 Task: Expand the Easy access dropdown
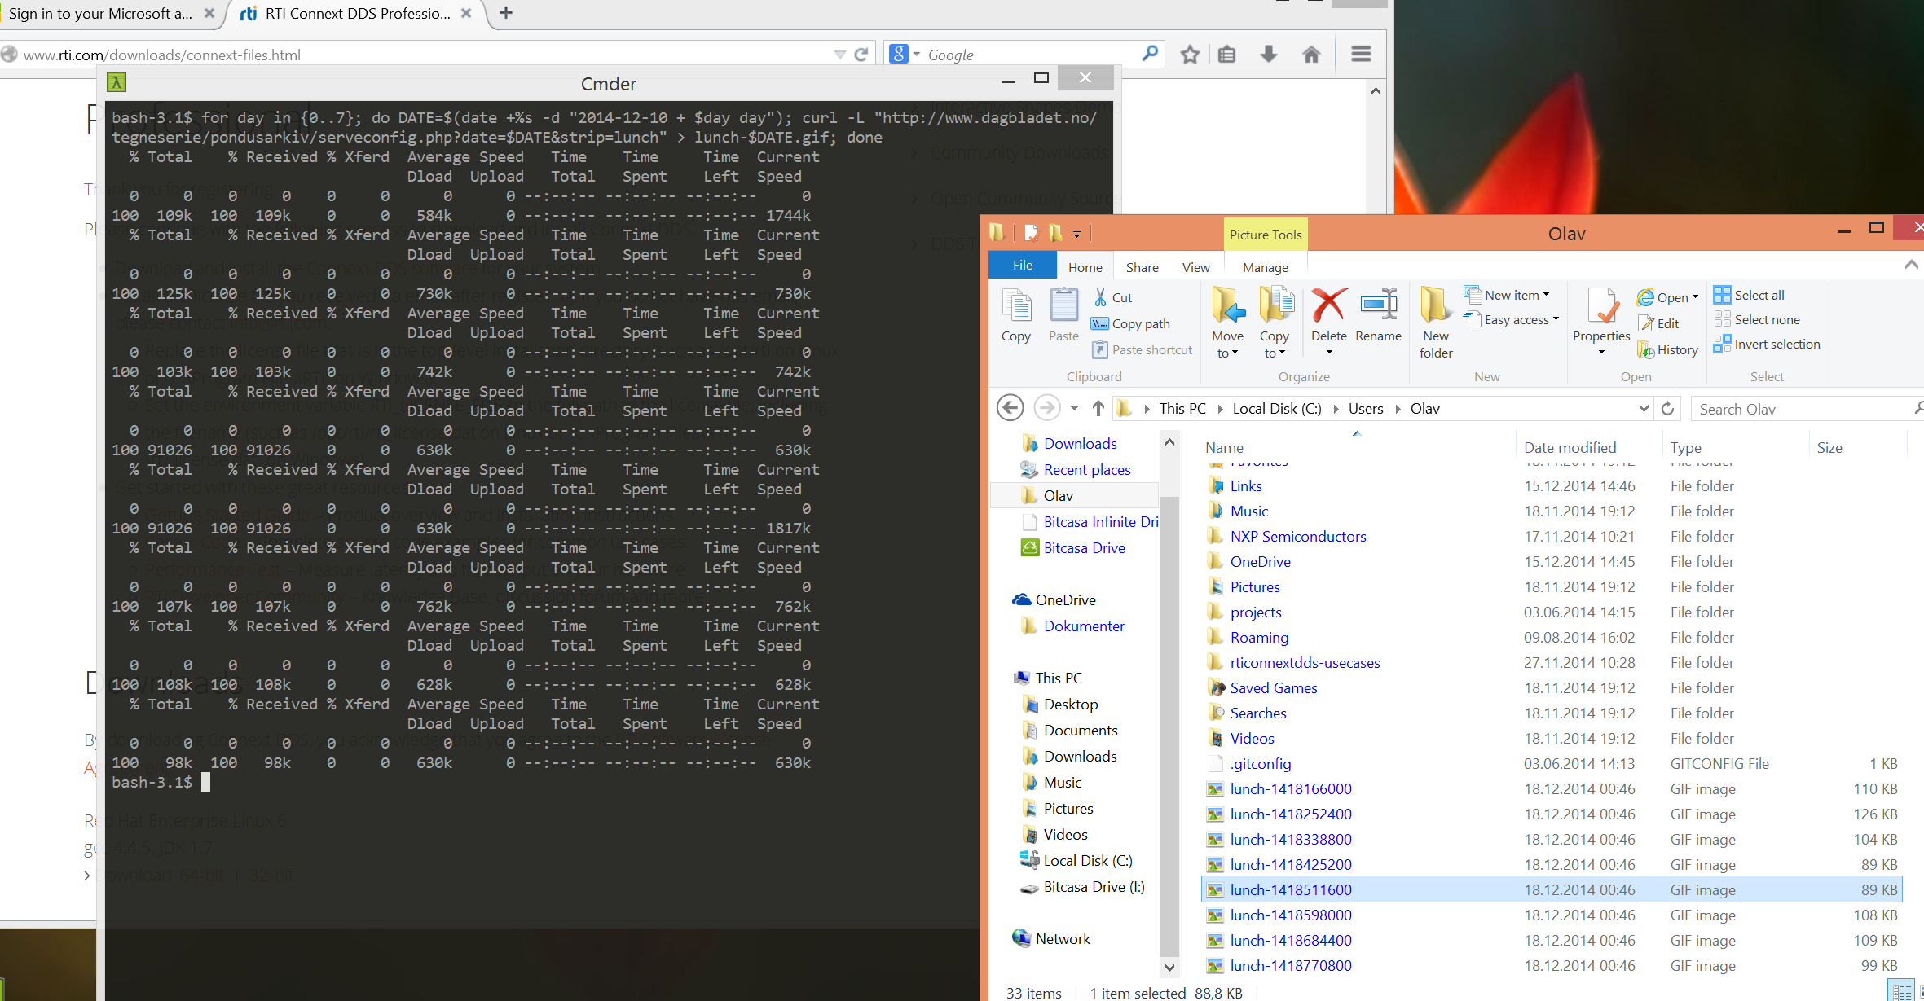pyautogui.click(x=1556, y=319)
